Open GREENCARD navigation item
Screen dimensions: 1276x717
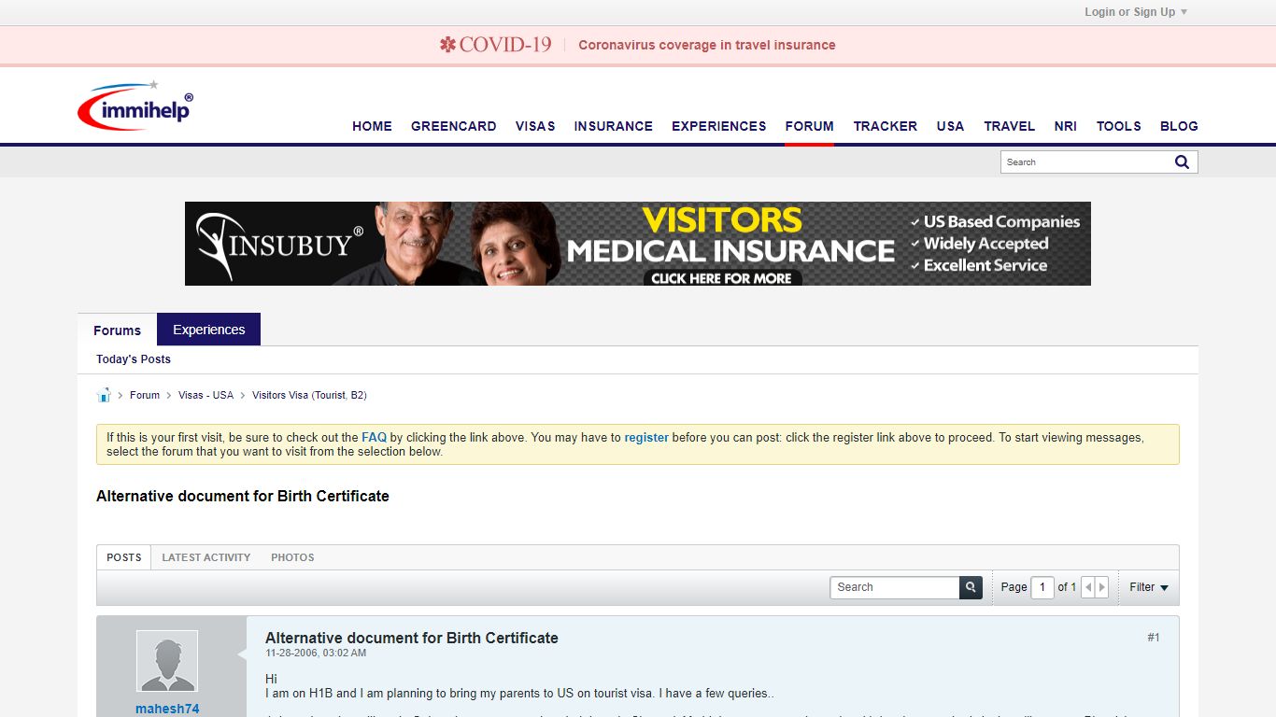(x=454, y=126)
